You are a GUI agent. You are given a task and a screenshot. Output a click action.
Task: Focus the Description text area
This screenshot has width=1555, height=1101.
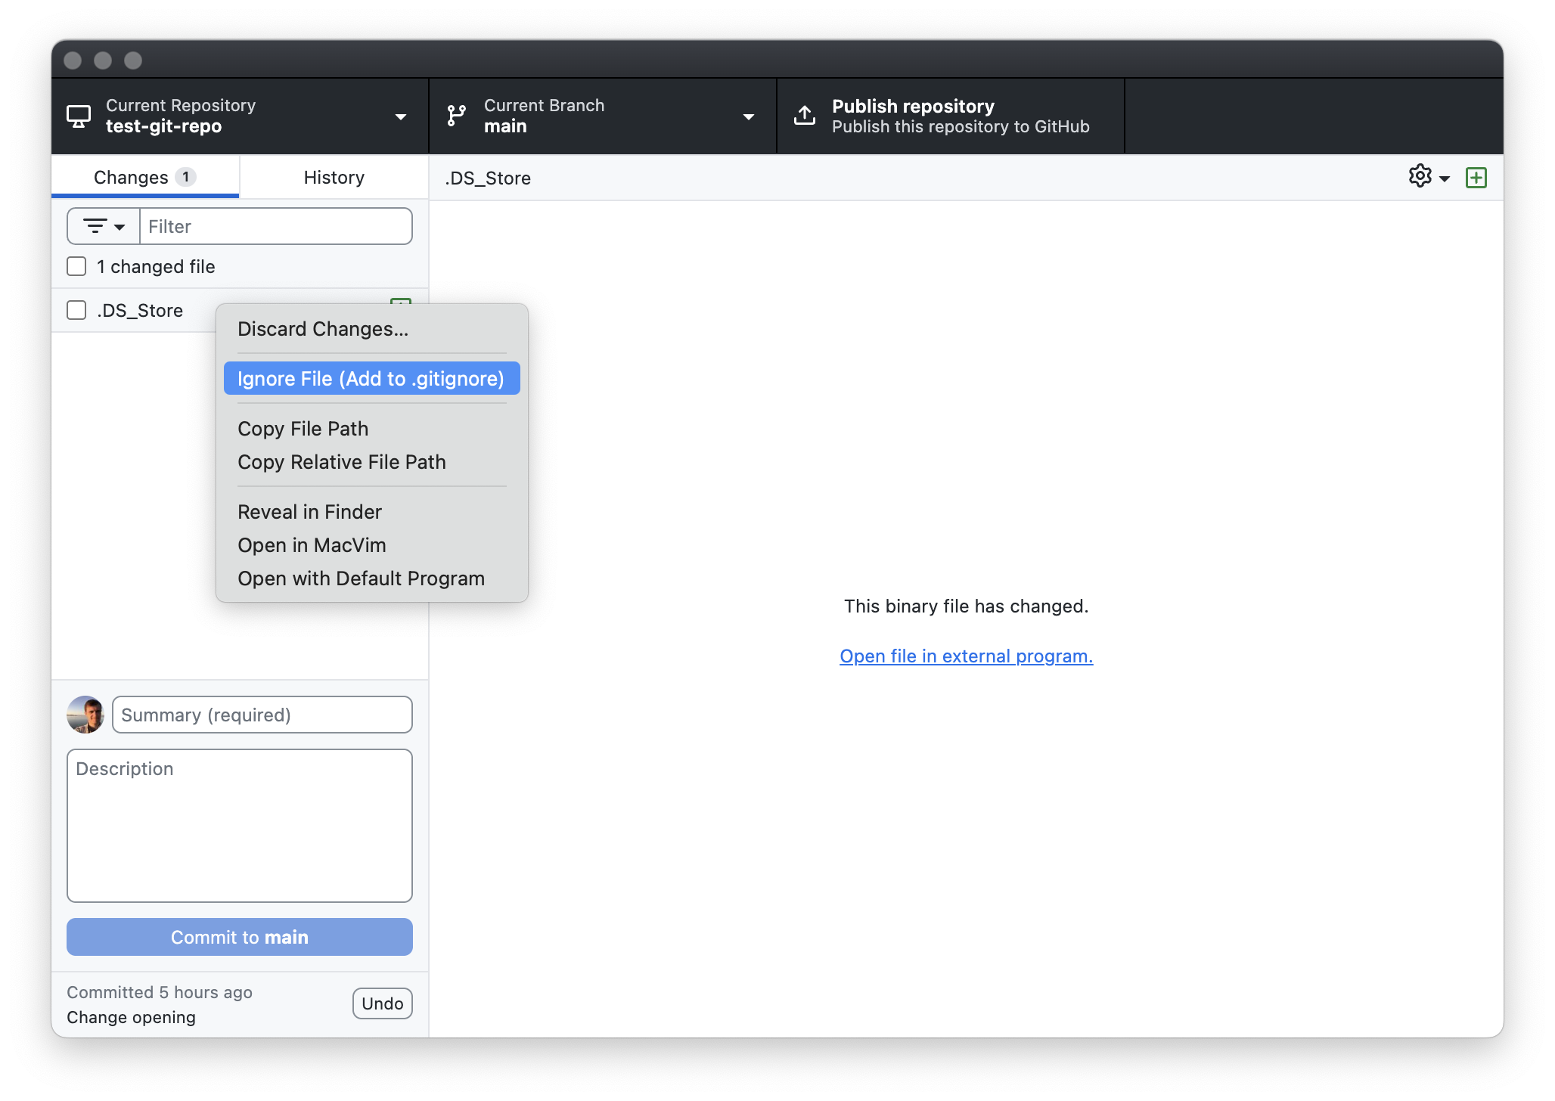[240, 826]
